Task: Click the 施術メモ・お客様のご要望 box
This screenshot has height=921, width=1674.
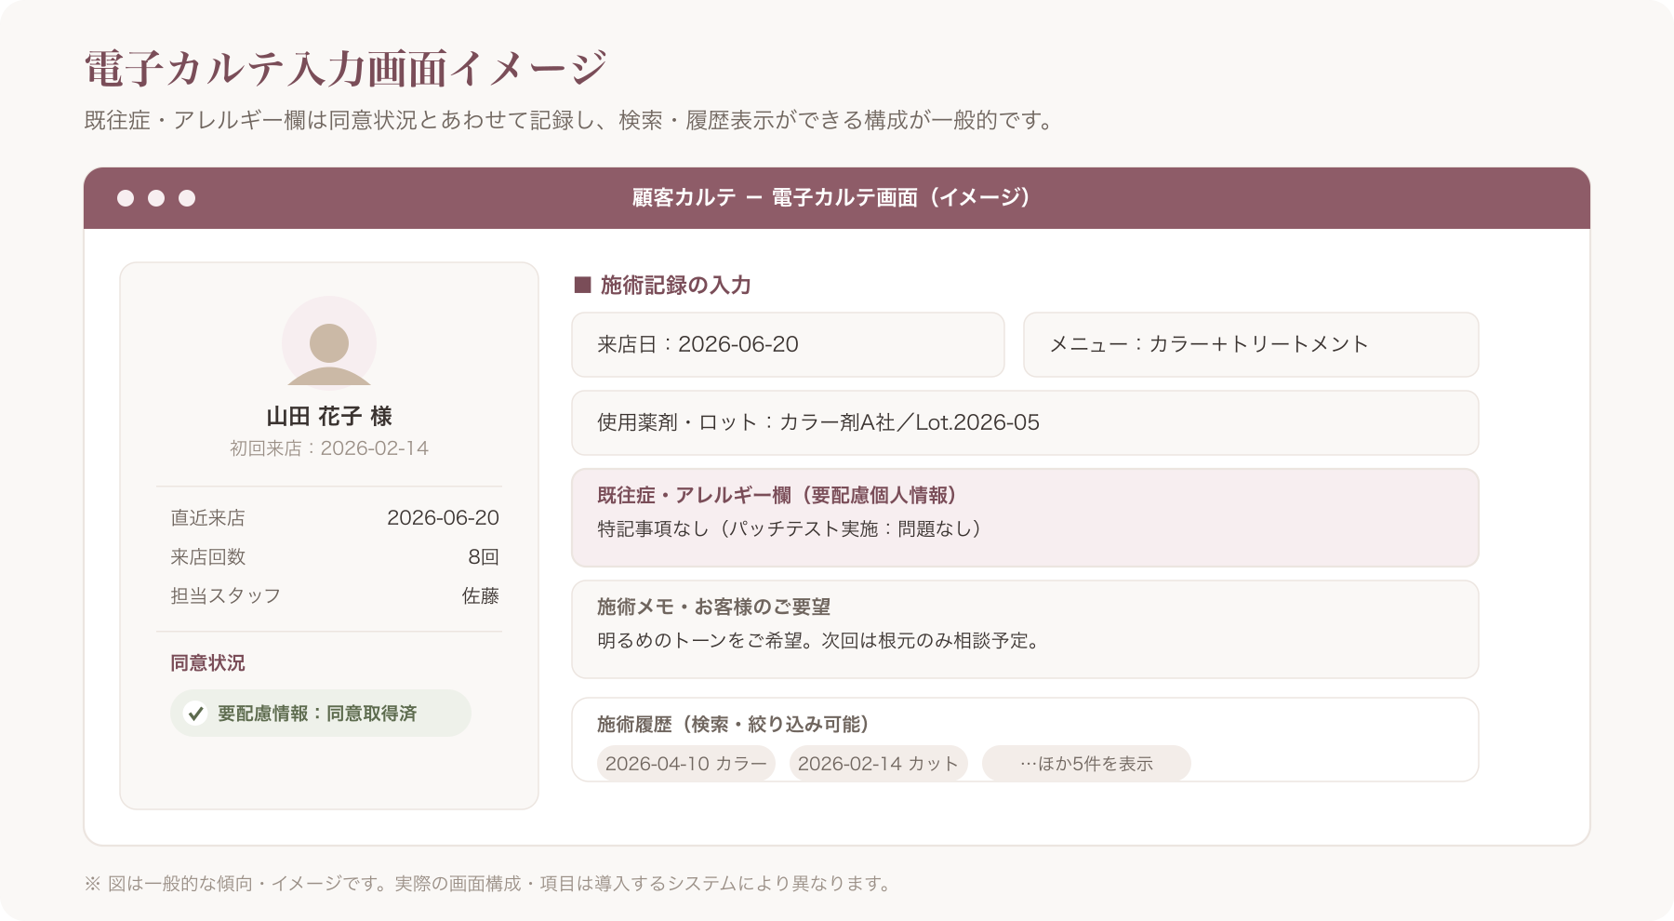Action: [x=1025, y=629]
